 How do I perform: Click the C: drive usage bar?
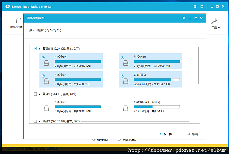click(x=157, y=79)
